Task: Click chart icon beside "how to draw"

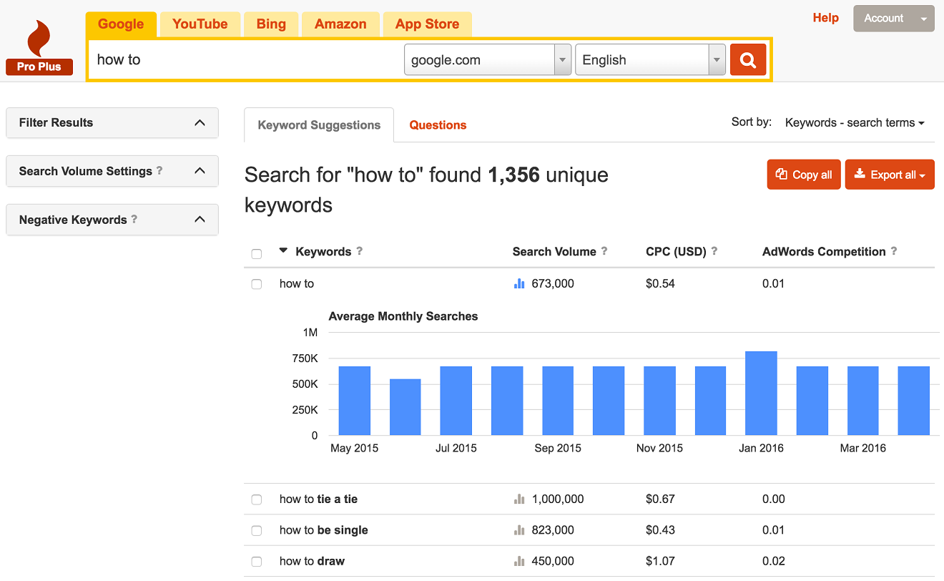Action: (x=519, y=561)
